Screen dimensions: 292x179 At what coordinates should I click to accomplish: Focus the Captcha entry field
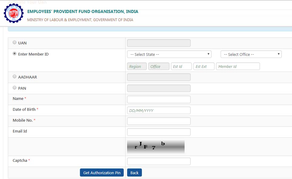click(159, 161)
